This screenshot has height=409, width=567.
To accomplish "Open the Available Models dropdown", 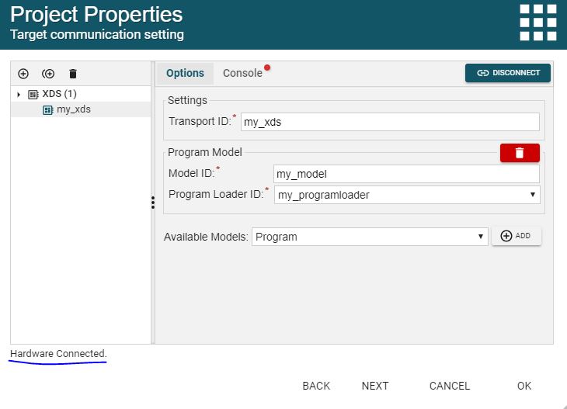I will [x=370, y=237].
